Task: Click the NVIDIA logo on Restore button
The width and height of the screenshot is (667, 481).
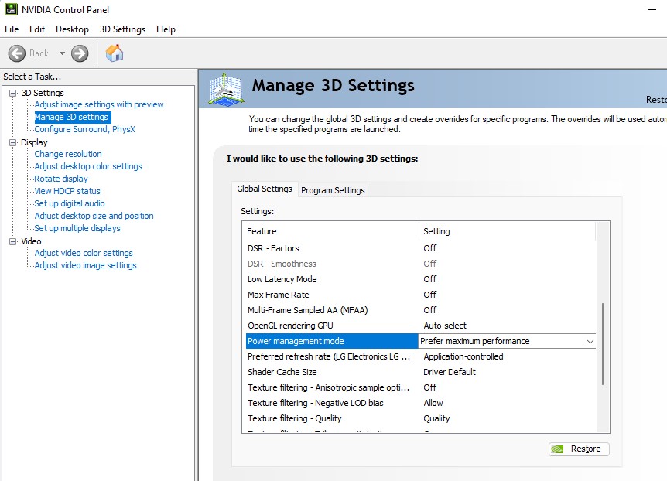Action: [557, 449]
